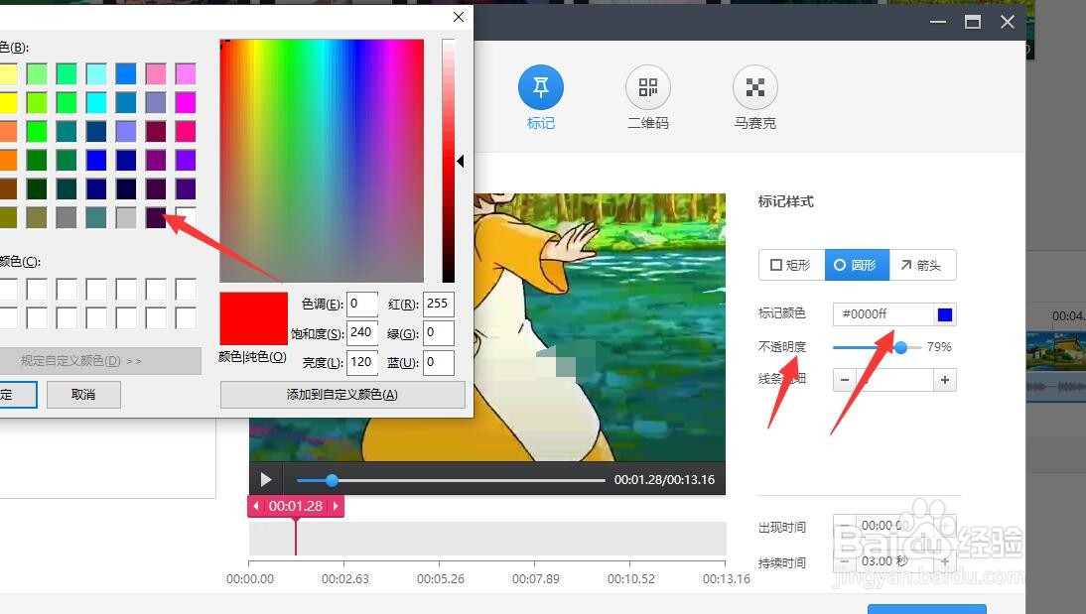The height and width of the screenshot is (614, 1086).
Task: Select the light green basic color swatch
Action: click(37, 73)
